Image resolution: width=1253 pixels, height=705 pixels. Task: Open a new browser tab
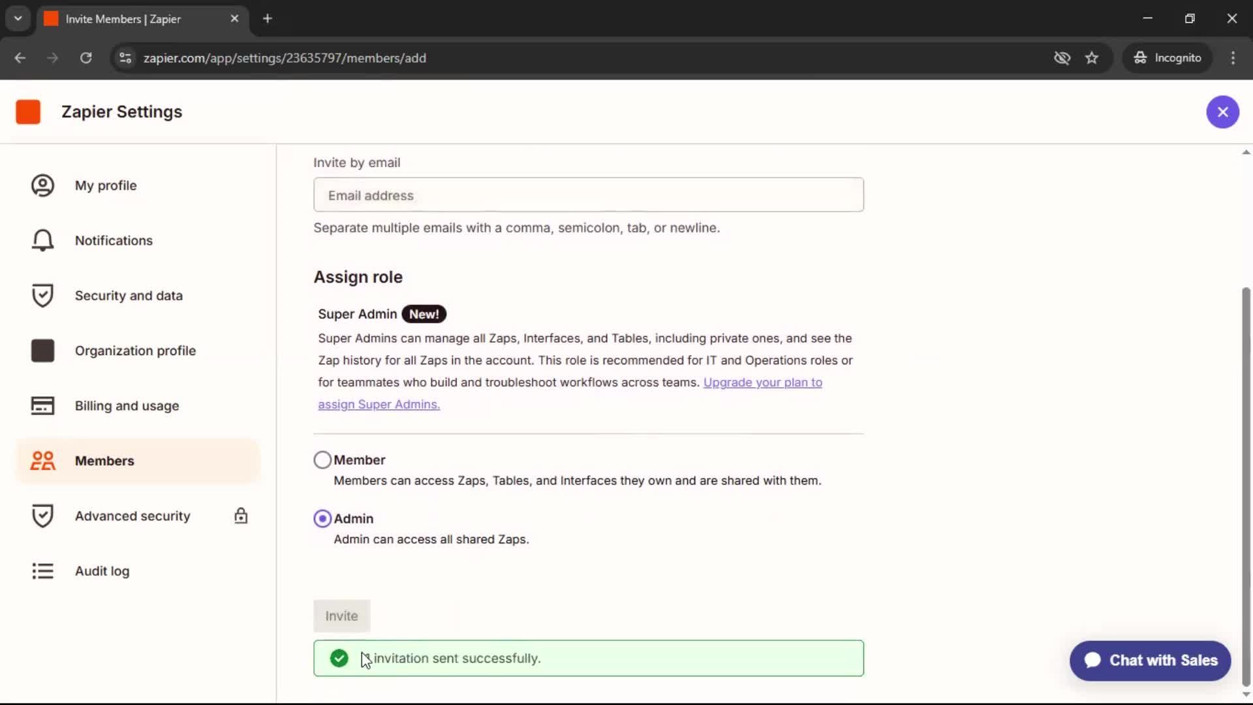(x=267, y=19)
